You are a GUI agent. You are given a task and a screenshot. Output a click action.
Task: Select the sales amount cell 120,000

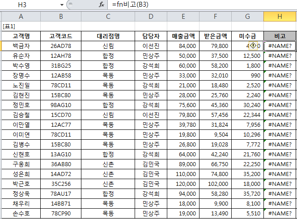(183, 184)
